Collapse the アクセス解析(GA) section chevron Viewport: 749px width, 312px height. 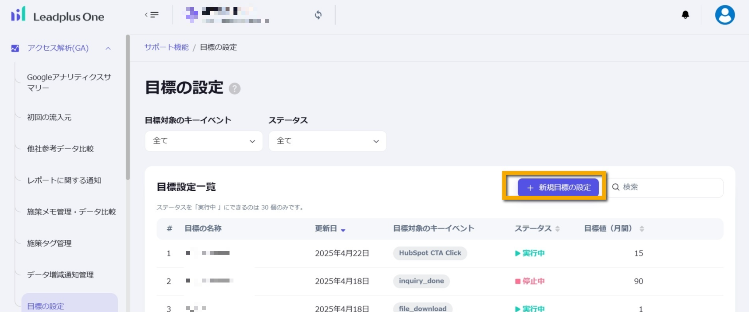pos(108,48)
